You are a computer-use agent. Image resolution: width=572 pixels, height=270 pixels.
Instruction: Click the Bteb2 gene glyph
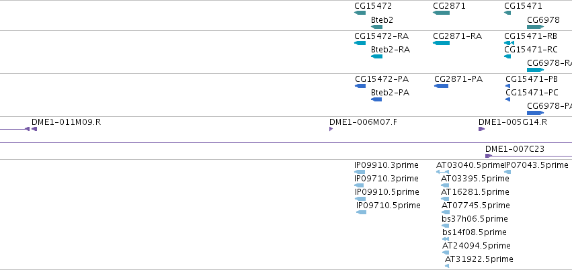pos(377,27)
